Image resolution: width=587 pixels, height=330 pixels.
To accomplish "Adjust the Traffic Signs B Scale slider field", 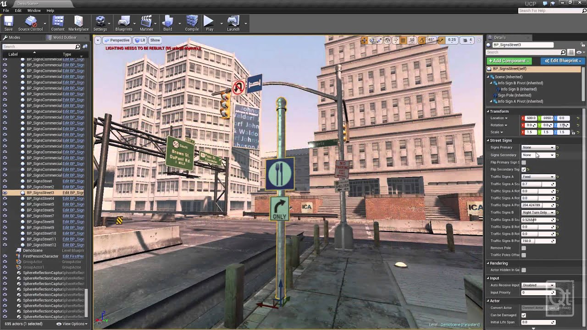I will pyautogui.click(x=538, y=220).
